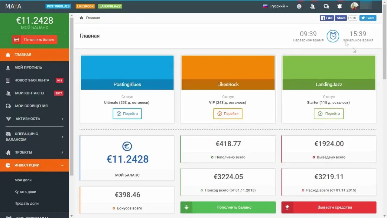Click Перейти under PostingBlues
This screenshot has width=387, height=218.
[x=127, y=114]
